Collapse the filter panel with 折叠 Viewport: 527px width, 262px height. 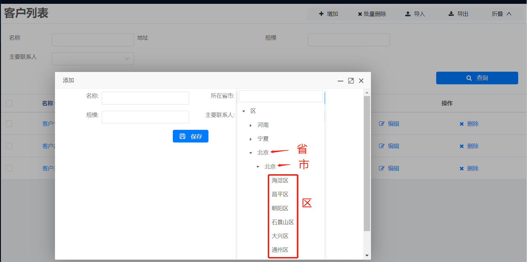point(501,14)
